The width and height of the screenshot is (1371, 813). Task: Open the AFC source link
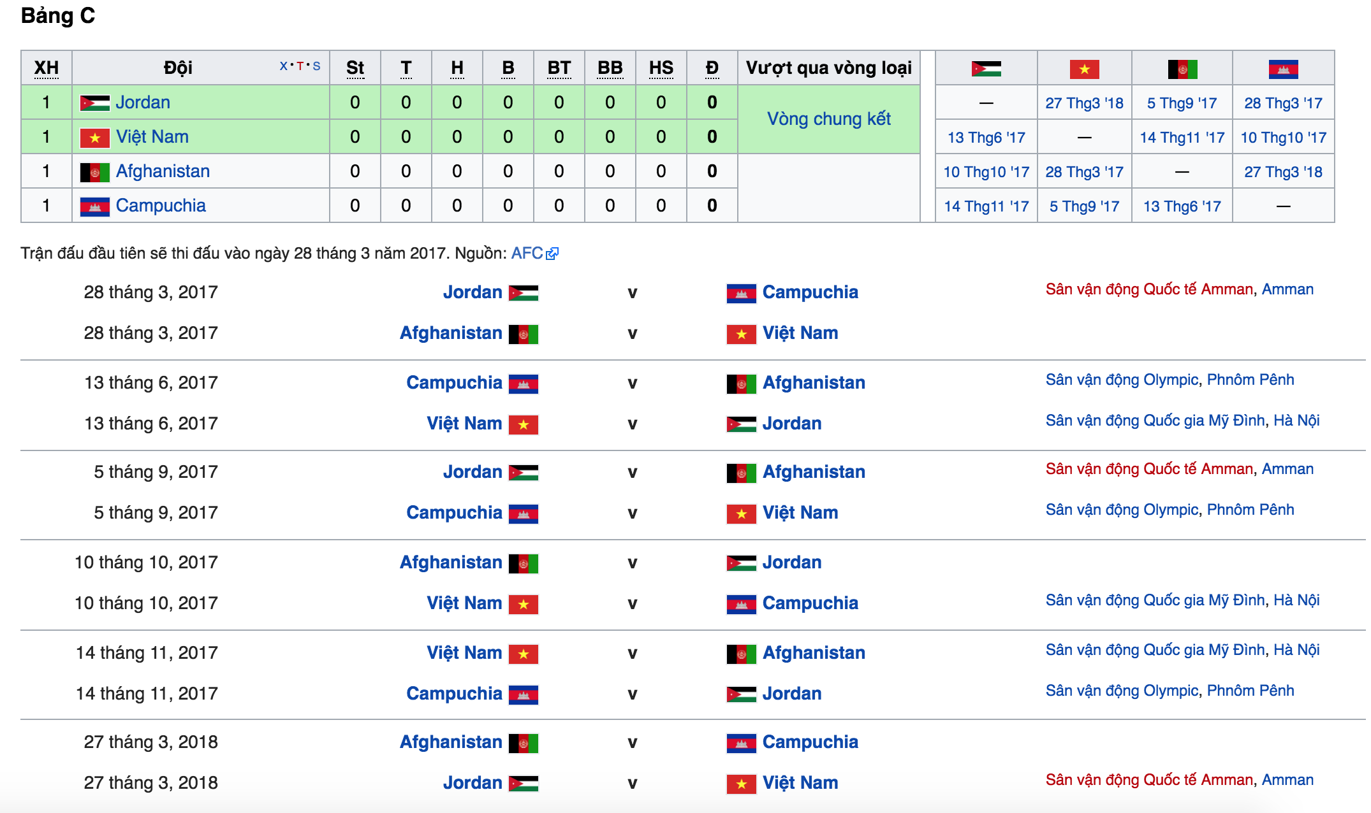(527, 253)
